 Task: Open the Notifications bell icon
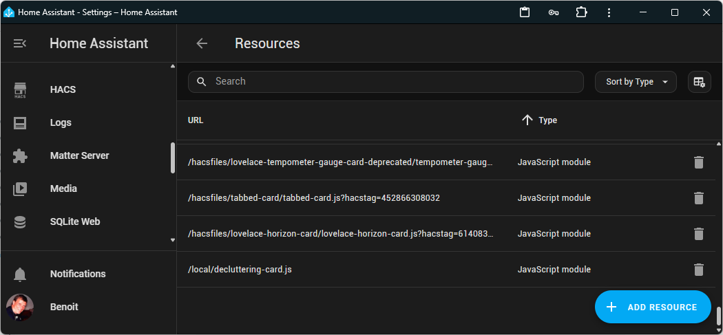[20, 274]
